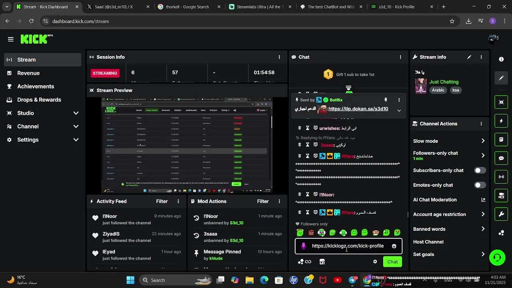Unpin the BotRix pinned message
The width and height of the screenshot is (512, 288).
(386, 100)
